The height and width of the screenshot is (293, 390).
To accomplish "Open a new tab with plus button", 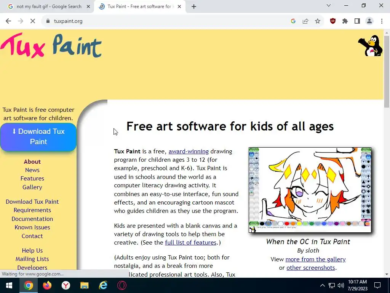I will (194, 7).
